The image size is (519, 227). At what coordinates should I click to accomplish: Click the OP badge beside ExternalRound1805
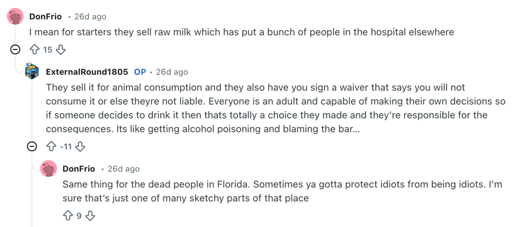point(140,72)
